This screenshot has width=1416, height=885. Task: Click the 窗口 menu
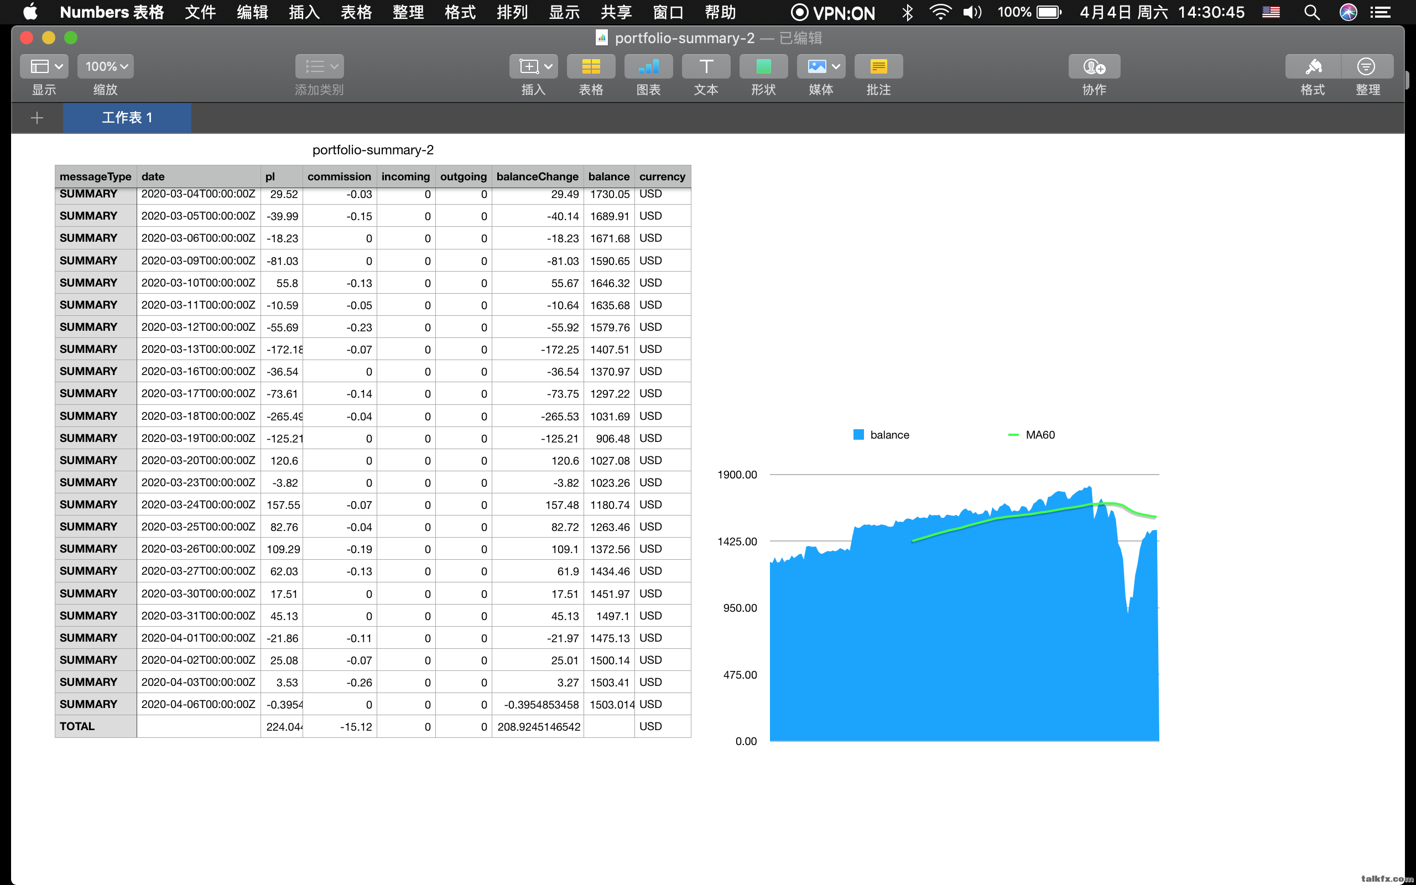click(x=668, y=12)
